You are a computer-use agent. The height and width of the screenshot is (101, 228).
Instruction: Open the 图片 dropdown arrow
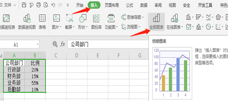coord(60,27)
